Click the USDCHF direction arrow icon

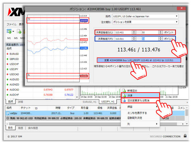pyautogui.click(x=8, y=64)
